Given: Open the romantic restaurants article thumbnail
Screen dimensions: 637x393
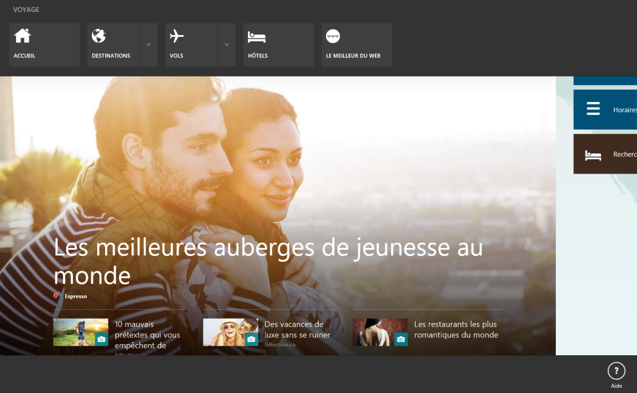Looking at the screenshot, I should (x=380, y=332).
